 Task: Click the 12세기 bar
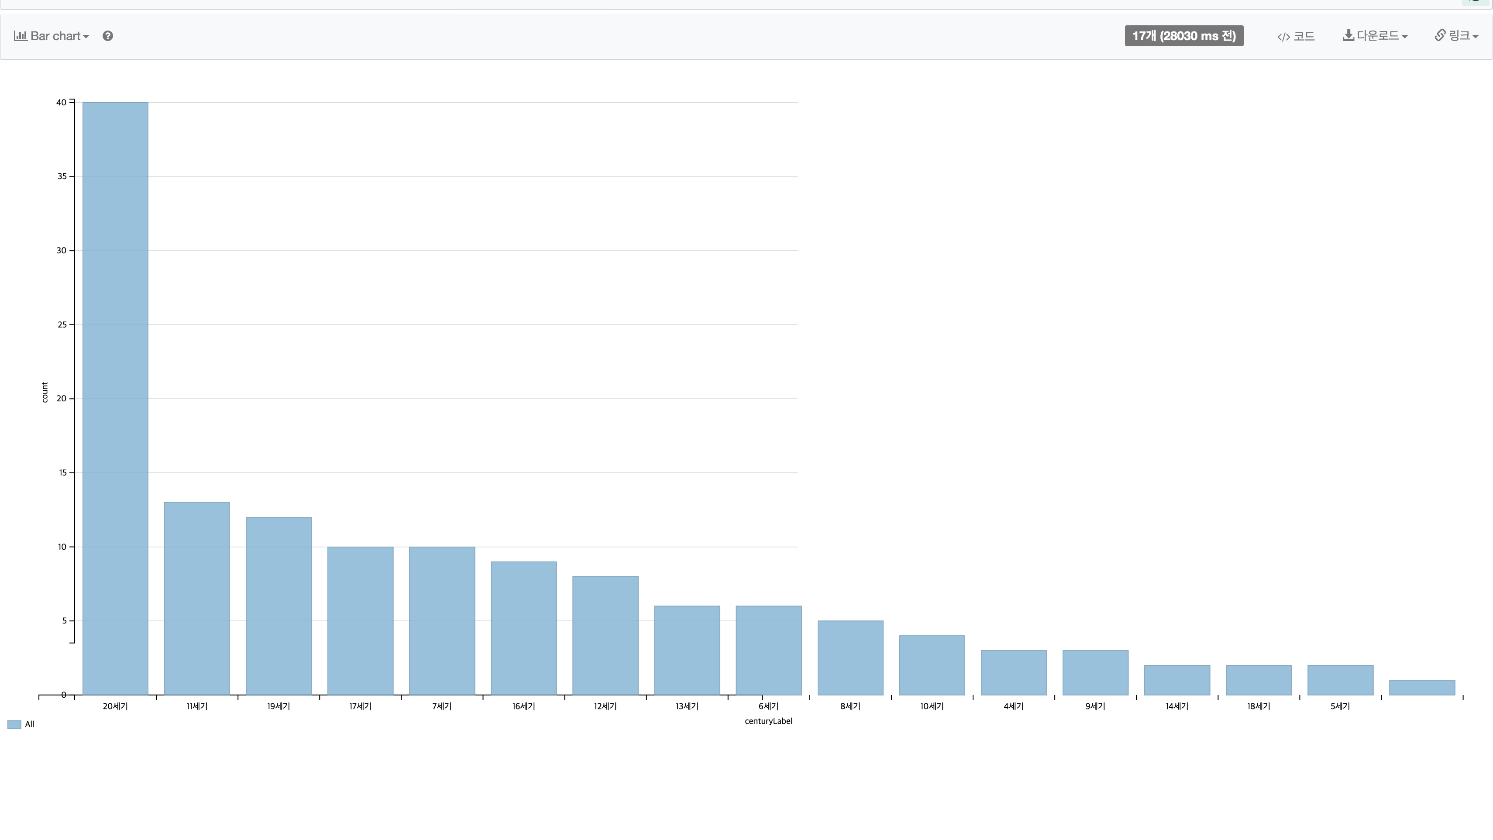point(605,635)
